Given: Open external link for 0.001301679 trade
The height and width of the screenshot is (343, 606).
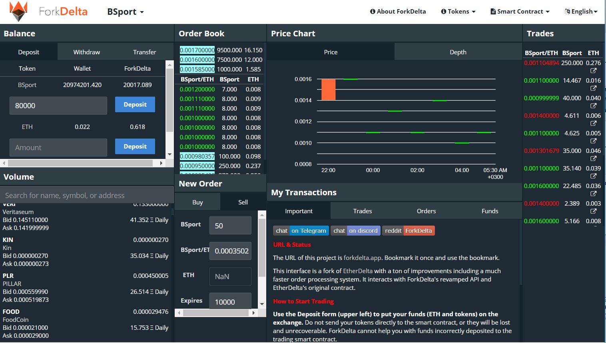Looking at the screenshot, I should coord(593,159).
